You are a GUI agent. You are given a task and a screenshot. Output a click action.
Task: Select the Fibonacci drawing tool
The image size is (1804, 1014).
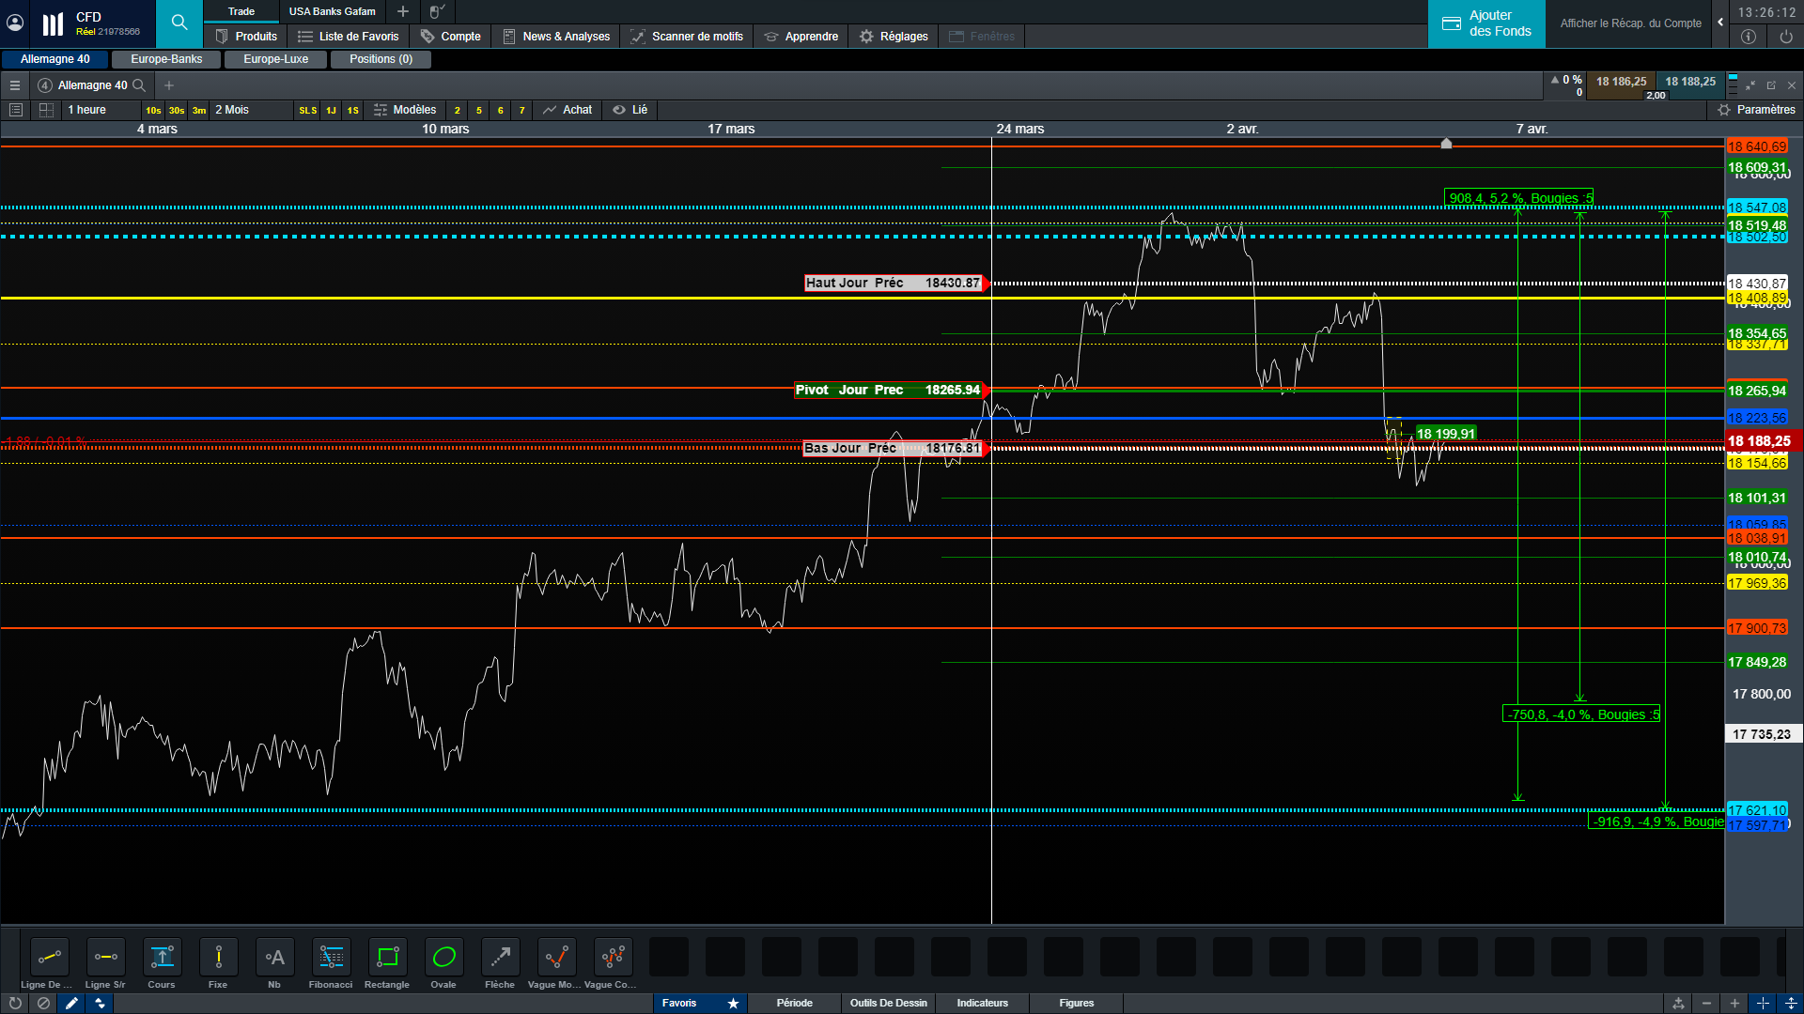tap(331, 958)
